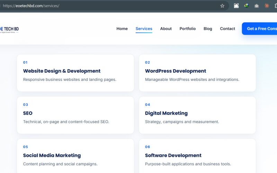The image size is (277, 173).
Task: Click the 01 card number label
Action: (25, 62)
